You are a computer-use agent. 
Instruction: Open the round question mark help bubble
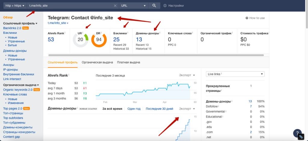pos(297,133)
